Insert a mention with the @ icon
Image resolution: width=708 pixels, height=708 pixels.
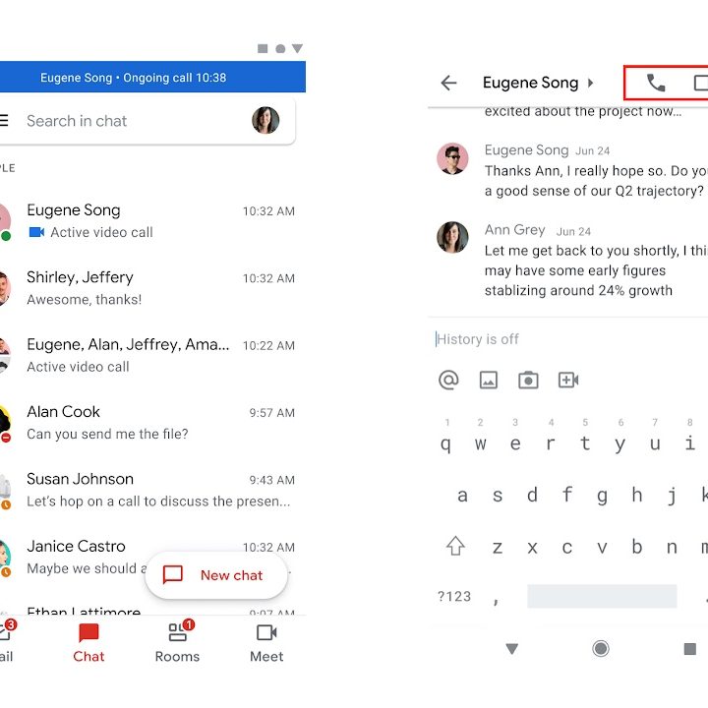pyautogui.click(x=448, y=380)
